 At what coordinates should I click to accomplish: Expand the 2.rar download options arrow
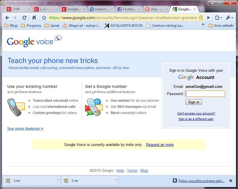[x=58, y=181]
